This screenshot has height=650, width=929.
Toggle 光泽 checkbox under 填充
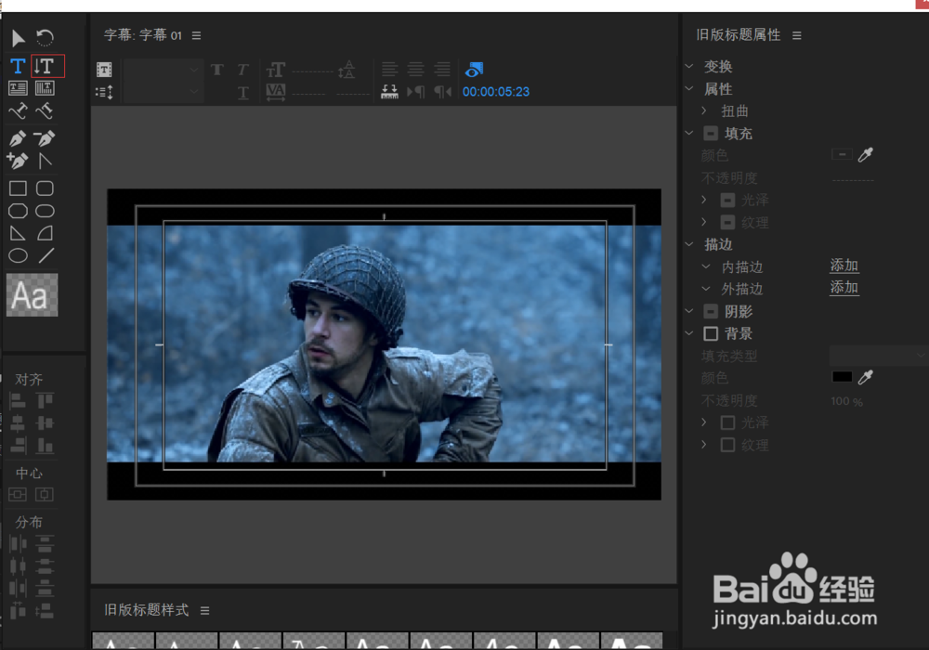pos(727,200)
